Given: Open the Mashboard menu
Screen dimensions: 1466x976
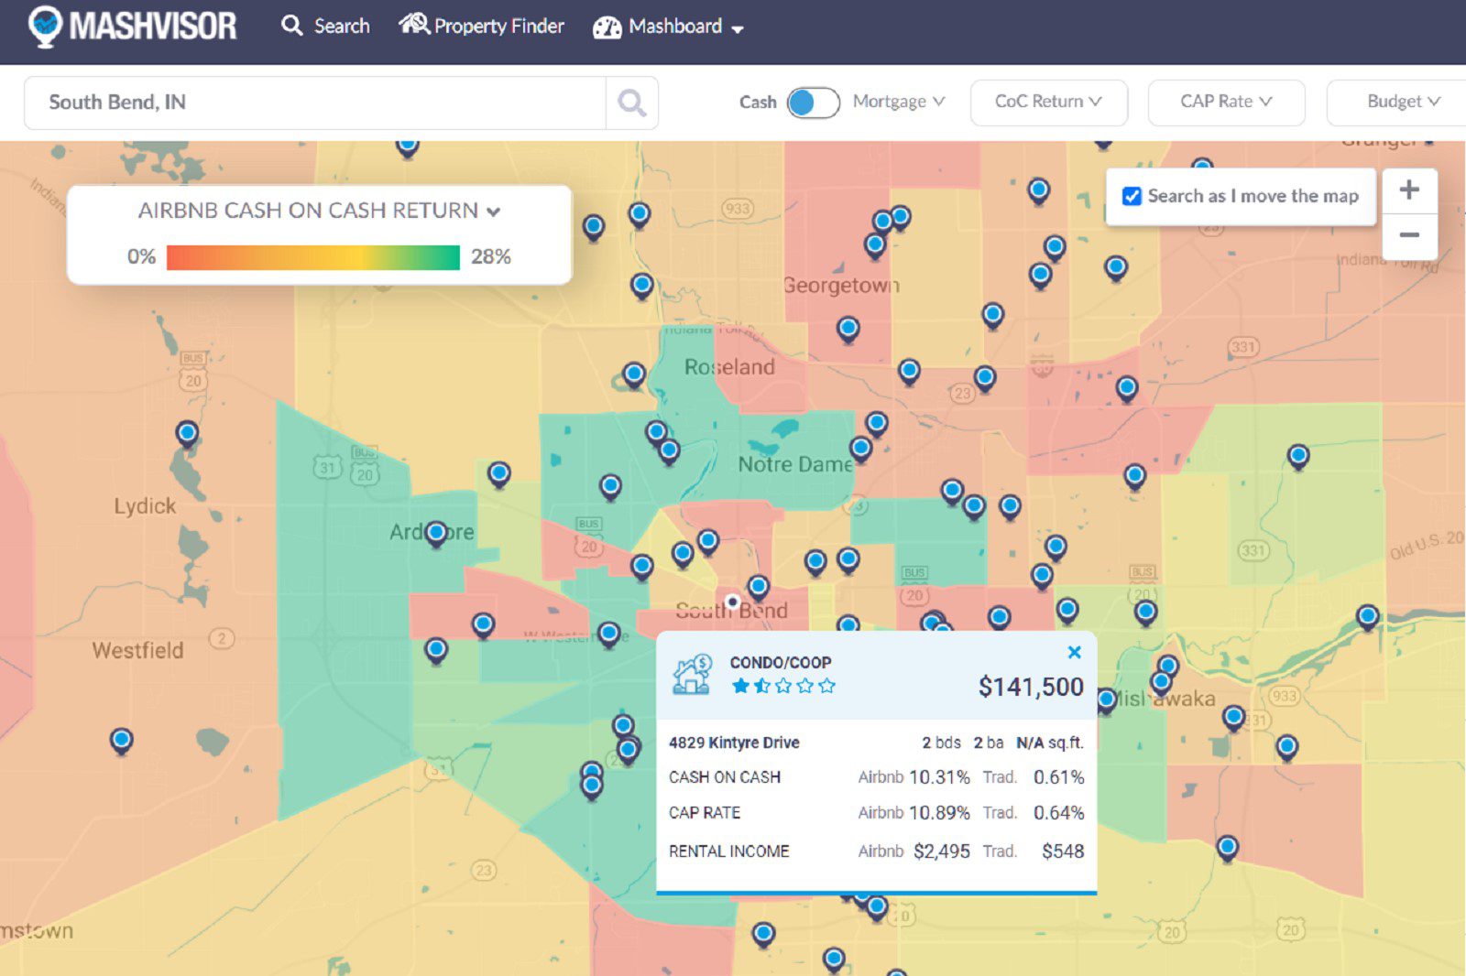Looking at the screenshot, I should pos(669,27).
